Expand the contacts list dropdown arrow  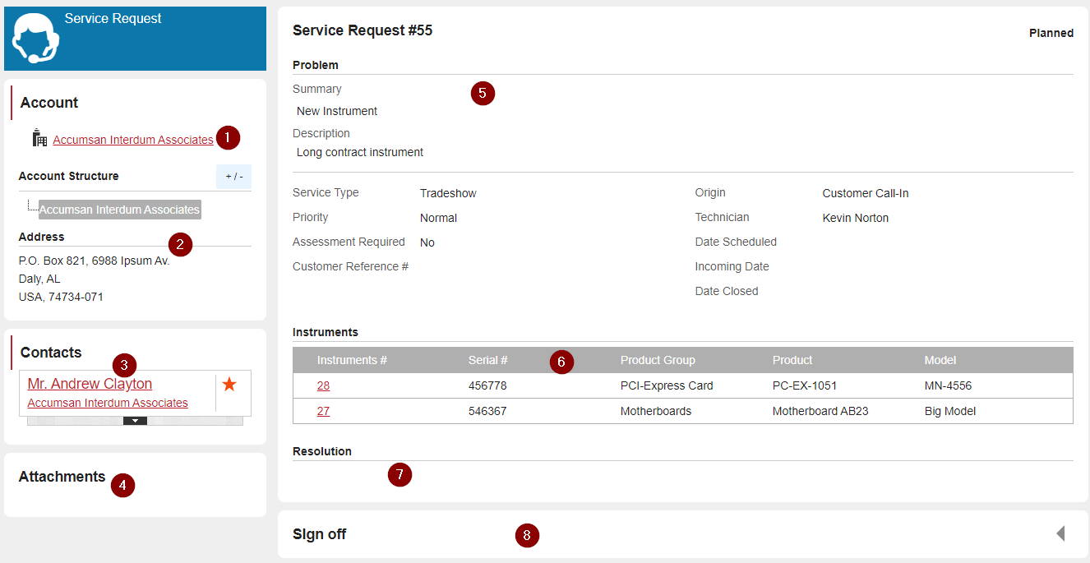[x=135, y=421]
